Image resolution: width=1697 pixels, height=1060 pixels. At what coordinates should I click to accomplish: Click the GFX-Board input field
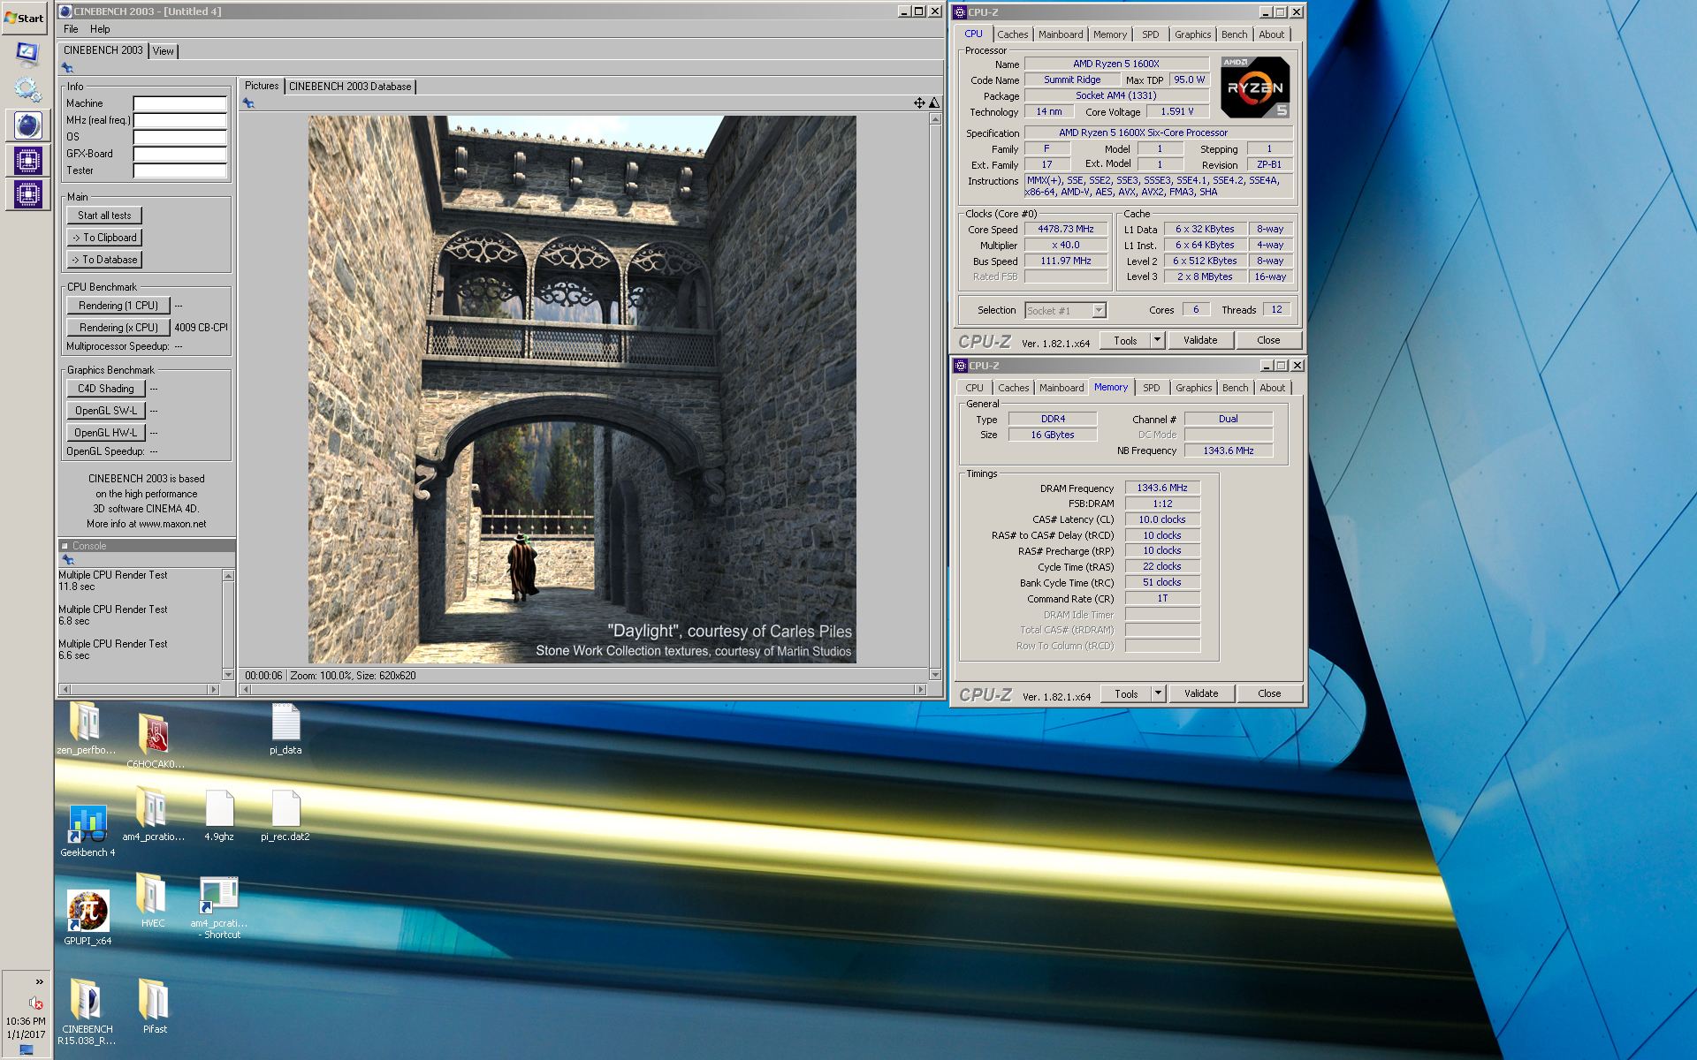(180, 154)
